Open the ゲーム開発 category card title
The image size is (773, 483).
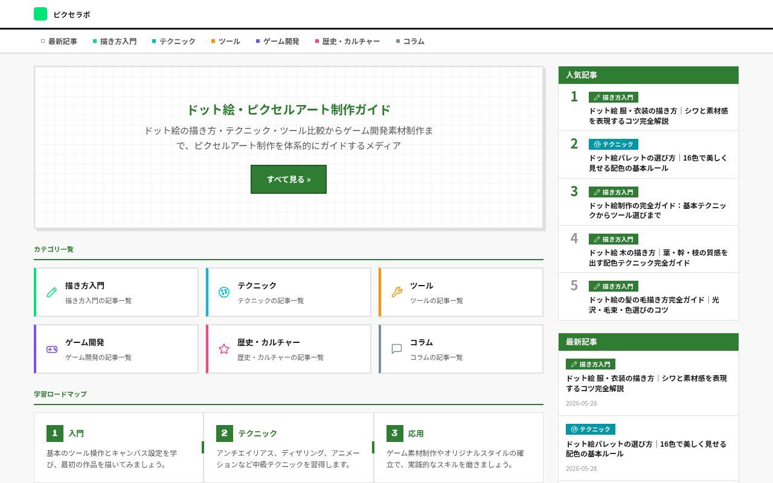pos(85,342)
